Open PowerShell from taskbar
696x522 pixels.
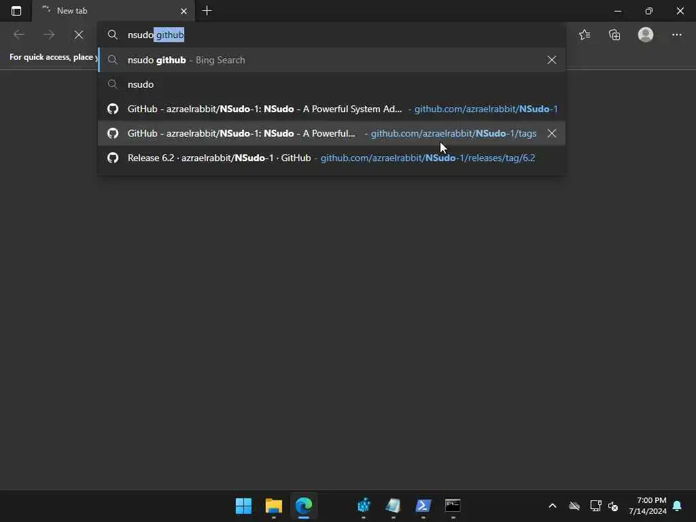pyautogui.click(x=423, y=506)
